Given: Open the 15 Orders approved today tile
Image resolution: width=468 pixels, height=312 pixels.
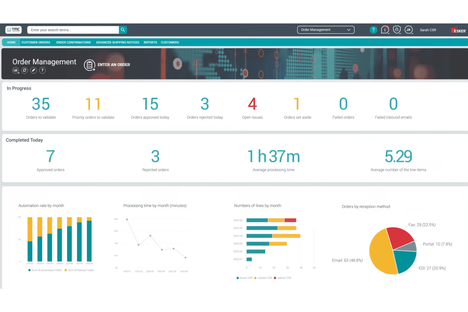Looking at the screenshot, I should coord(150,108).
